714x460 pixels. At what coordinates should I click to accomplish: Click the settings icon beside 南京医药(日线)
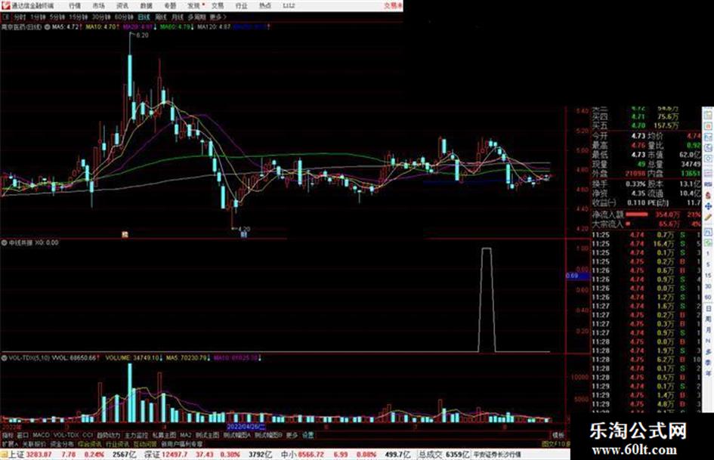pos(48,27)
